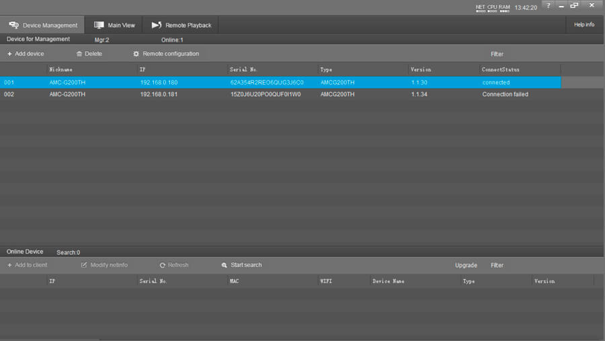
Task: Click the upper Filter field in device list
Action: pos(497,54)
